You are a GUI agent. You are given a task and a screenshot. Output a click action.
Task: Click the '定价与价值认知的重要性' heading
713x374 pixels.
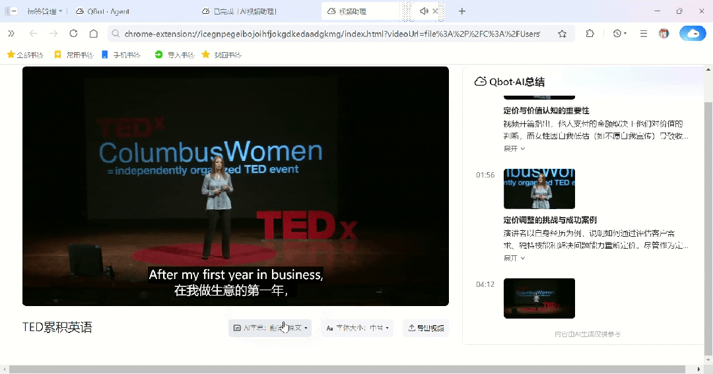click(x=546, y=110)
